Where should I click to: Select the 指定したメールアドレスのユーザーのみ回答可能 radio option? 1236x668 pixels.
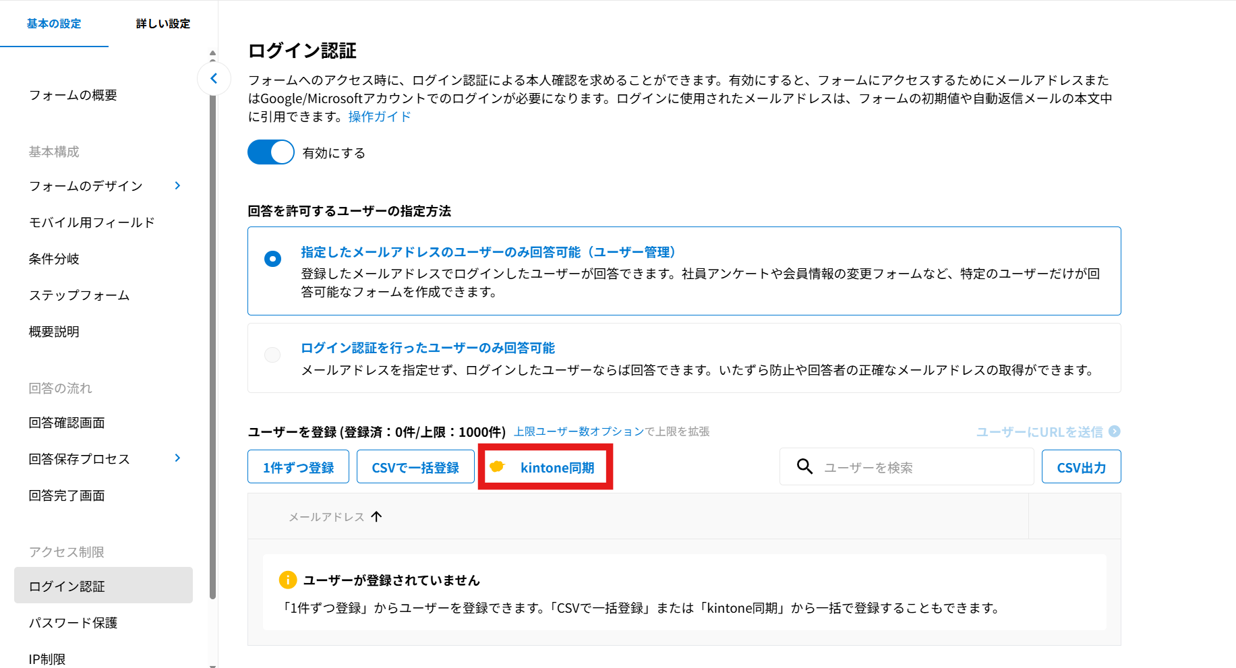point(273,259)
